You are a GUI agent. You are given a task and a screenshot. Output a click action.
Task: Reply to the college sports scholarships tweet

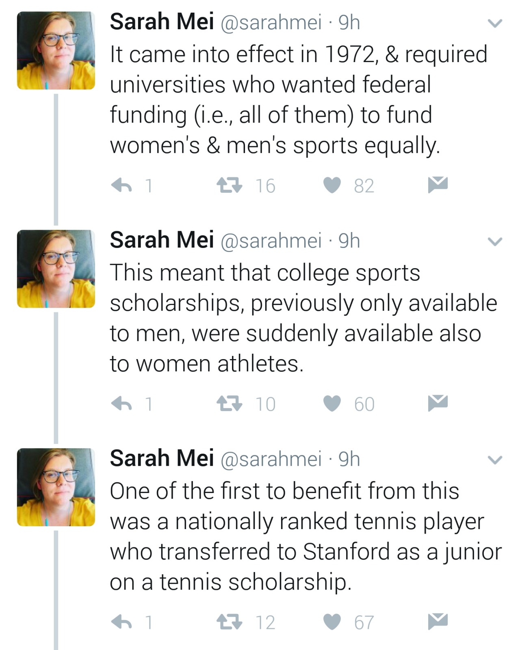click(x=121, y=404)
